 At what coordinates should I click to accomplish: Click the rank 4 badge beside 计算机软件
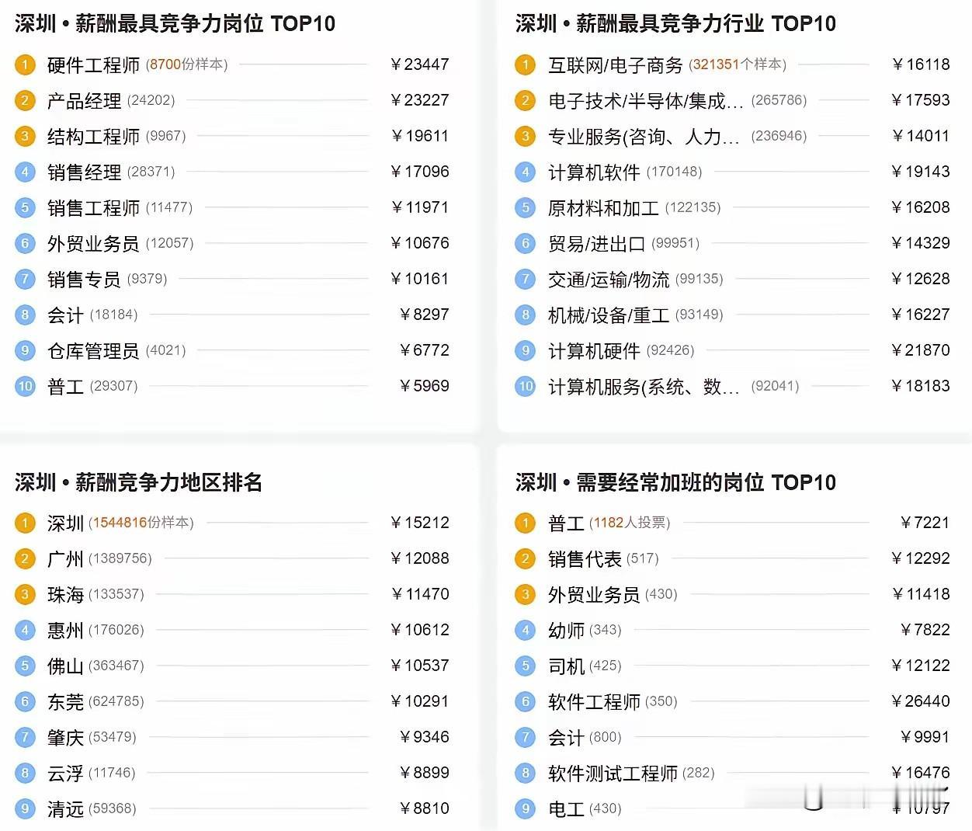[526, 172]
